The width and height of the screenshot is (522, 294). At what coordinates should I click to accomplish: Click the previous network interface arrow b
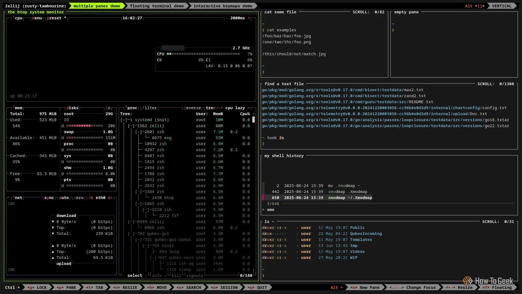click(x=91, y=198)
